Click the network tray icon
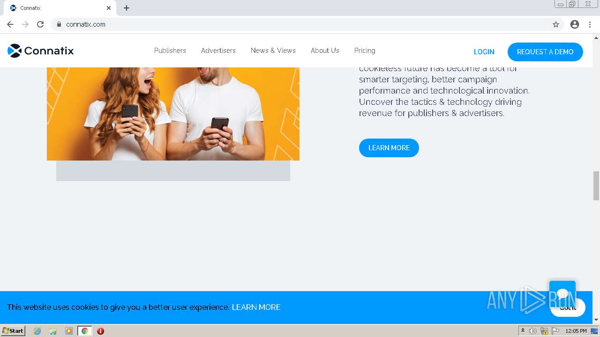 544,331
